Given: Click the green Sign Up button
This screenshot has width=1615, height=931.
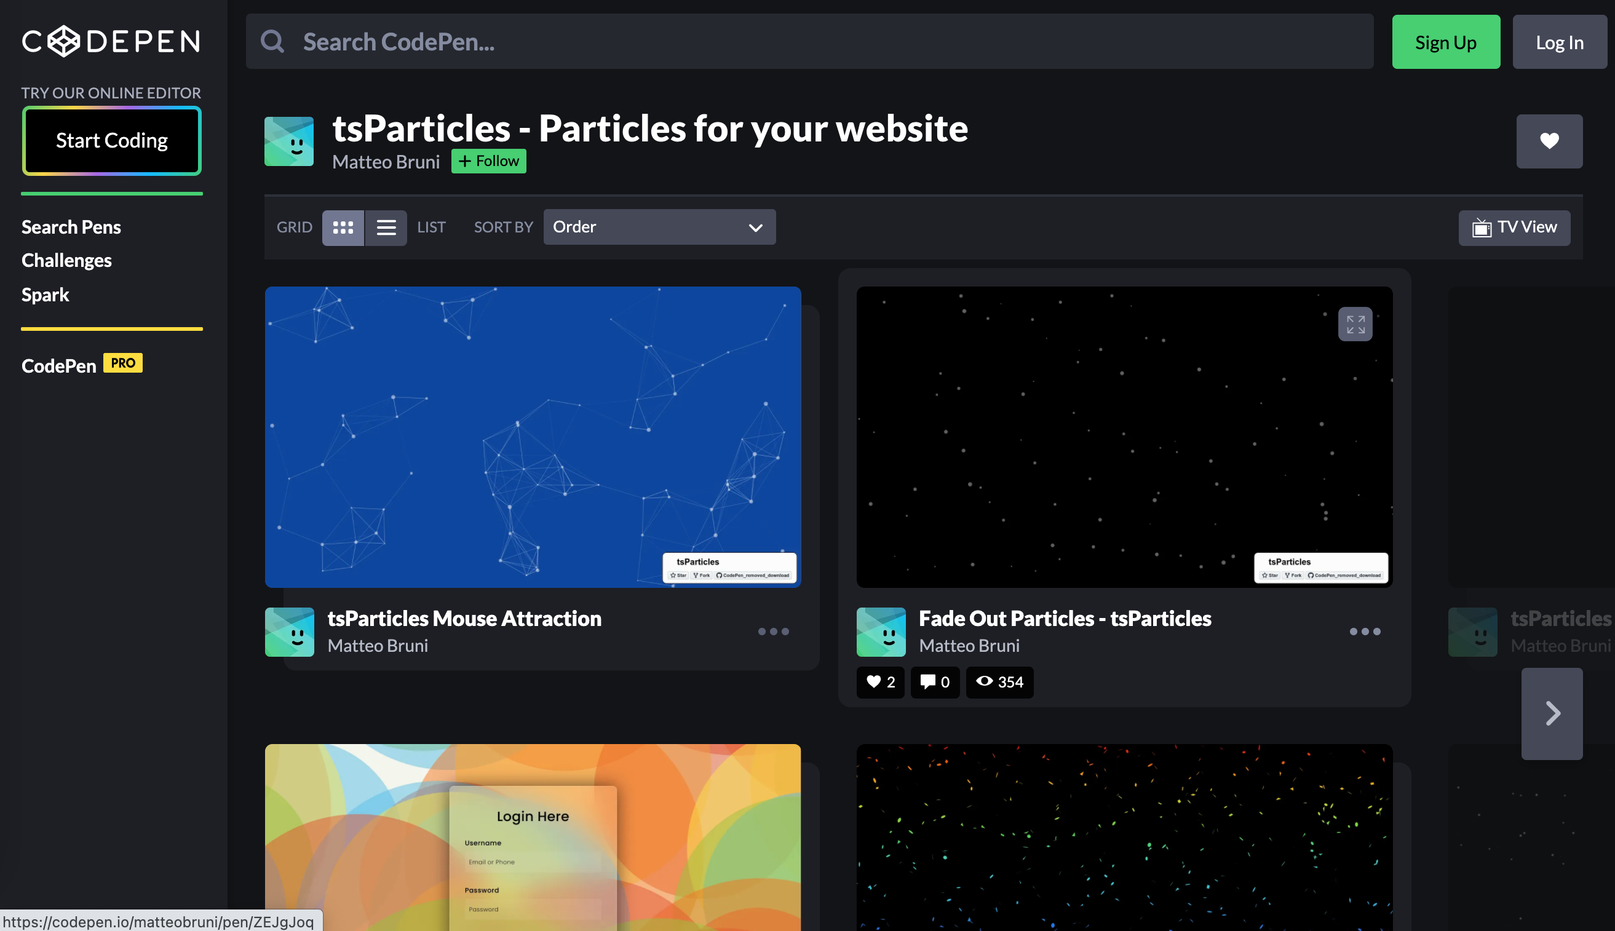Looking at the screenshot, I should (1446, 42).
